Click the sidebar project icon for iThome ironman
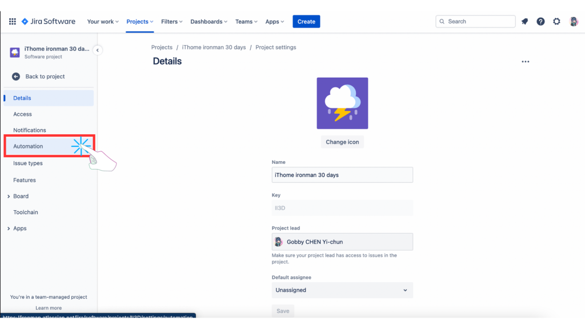585x329 pixels. coord(14,53)
